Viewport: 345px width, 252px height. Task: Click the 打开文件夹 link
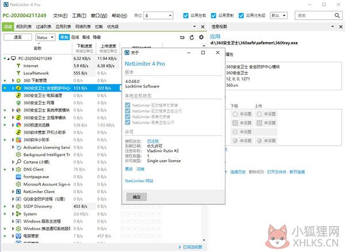(277, 172)
